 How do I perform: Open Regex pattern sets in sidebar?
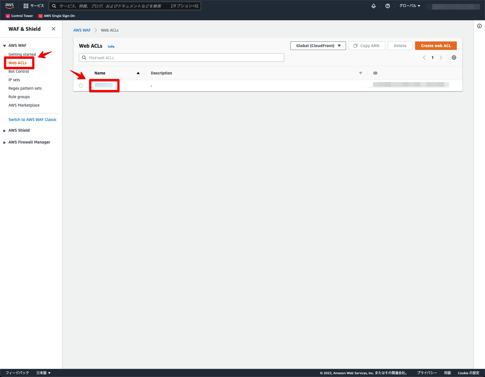25,88
